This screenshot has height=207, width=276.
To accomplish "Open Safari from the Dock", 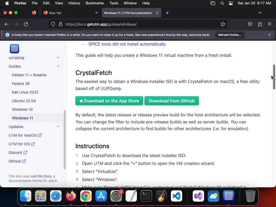I will (x=56, y=196).
